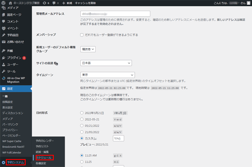
Task: Open the site home icon
Action: 10,3
